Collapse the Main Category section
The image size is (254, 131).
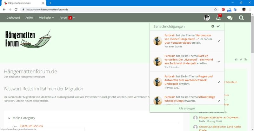(9, 118)
